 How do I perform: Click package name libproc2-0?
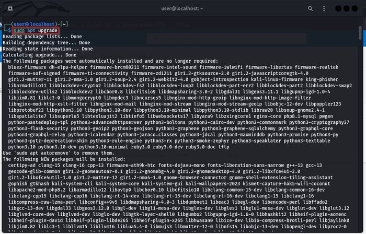click(x=333, y=227)
